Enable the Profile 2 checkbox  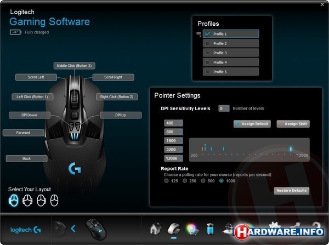pos(207,43)
